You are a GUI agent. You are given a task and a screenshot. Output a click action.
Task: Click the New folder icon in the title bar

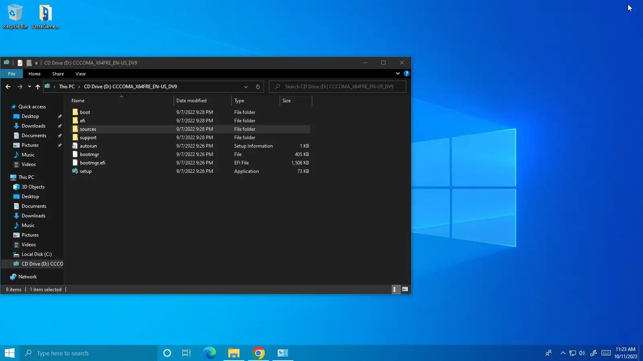[x=29, y=63]
